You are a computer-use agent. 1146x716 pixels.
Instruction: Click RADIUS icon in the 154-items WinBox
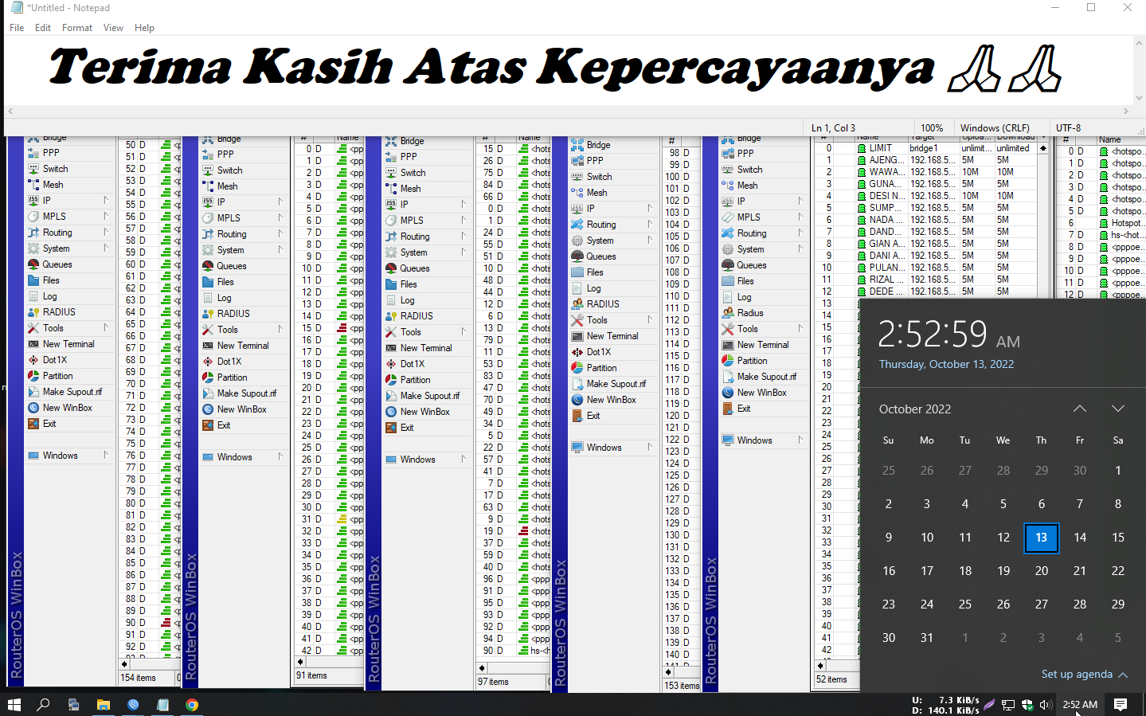33,312
